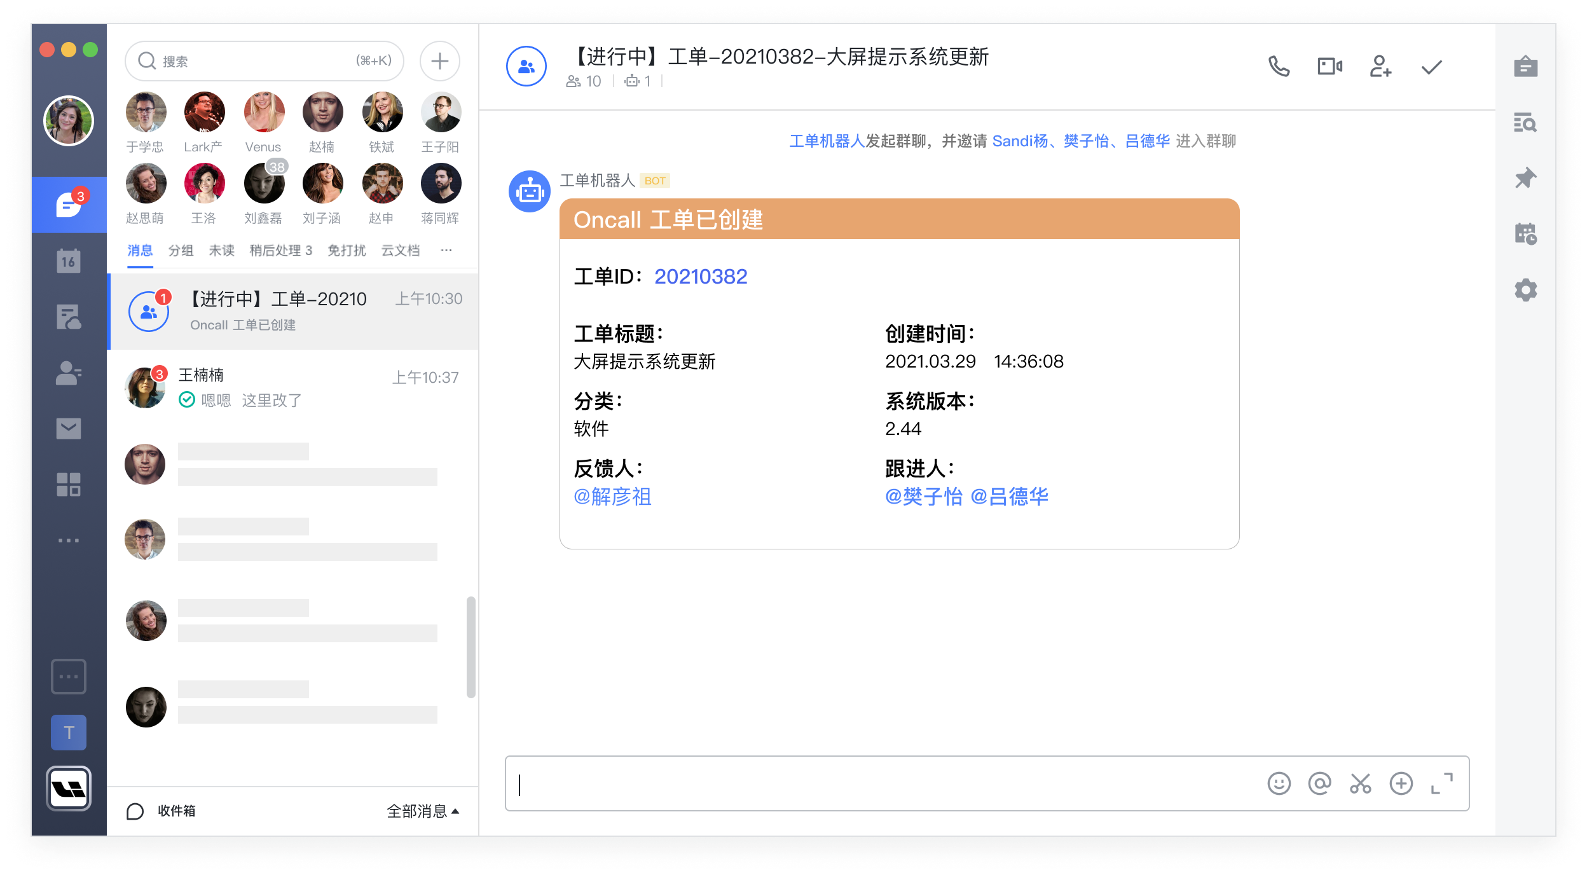The image size is (1587, 875).
Task: Open the calendar in left sidebar
Action: [x=69, y=261]
